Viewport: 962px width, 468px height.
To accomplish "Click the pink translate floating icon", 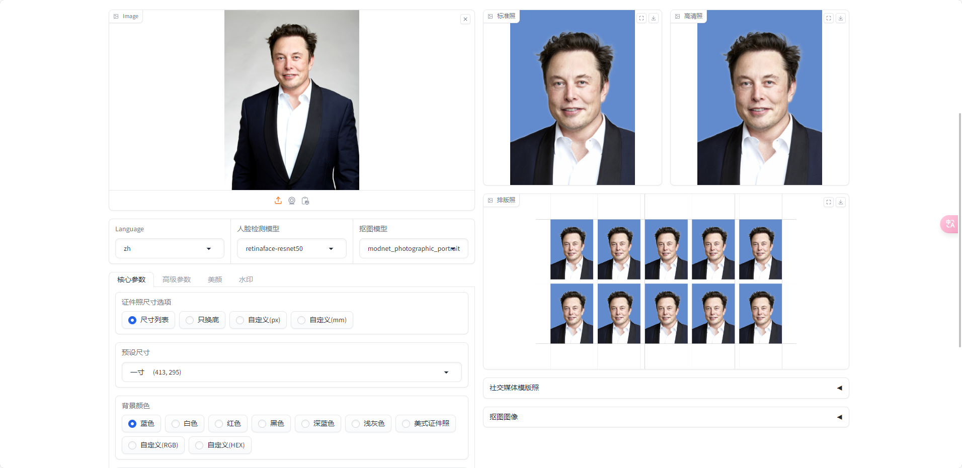I will [x=950, y=224].
